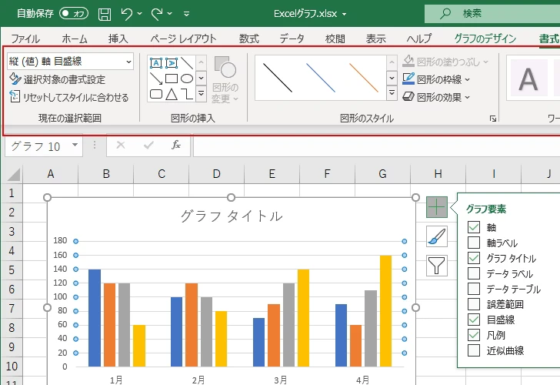Image resolution: width=560 pixels, height=385 pixels.
Task: Switch to the 挿入 tab
Action: (118, 38)
